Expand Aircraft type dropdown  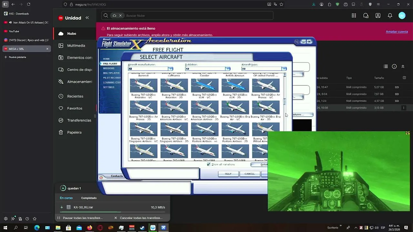(284, 69)
